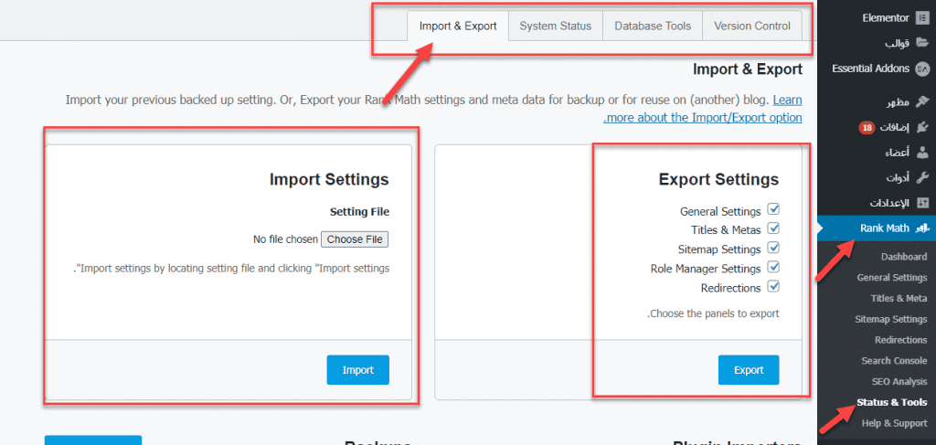
Task: Open the Database Tools tab
Action: point(652,26)
